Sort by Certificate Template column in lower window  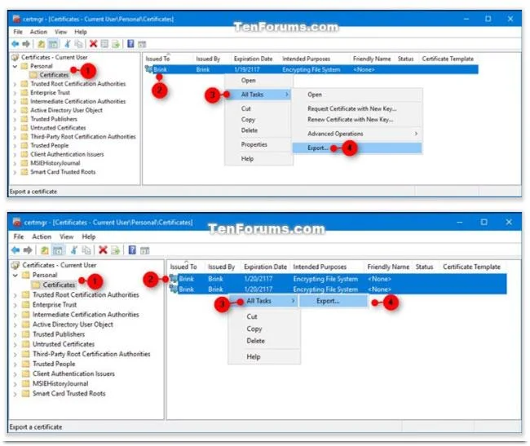click(471, 267)
